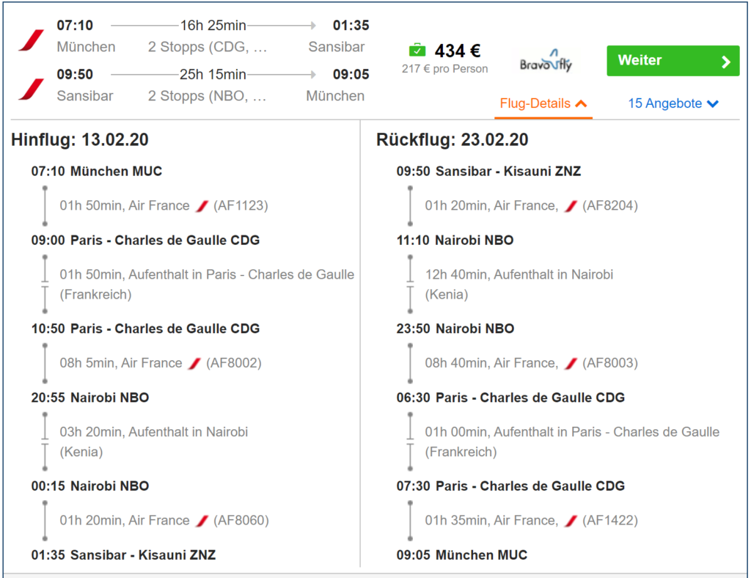This screenshot has width=751, height=578.
Task: Click the 434 € total price
Action: (458, 51)
